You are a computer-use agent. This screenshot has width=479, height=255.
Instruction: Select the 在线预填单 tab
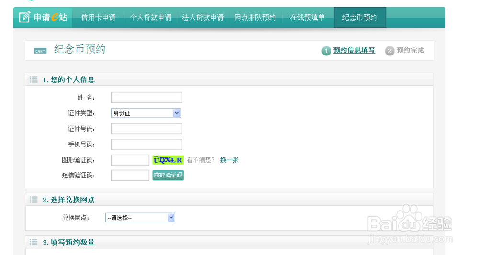(307, 17)
